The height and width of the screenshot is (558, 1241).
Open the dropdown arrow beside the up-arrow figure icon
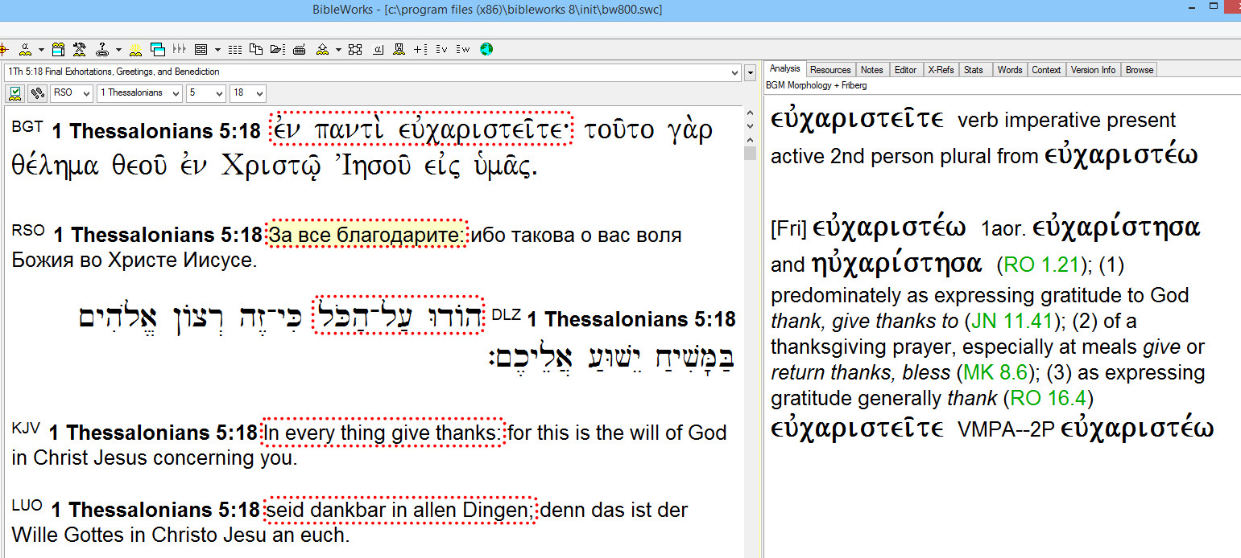point(338,49)
